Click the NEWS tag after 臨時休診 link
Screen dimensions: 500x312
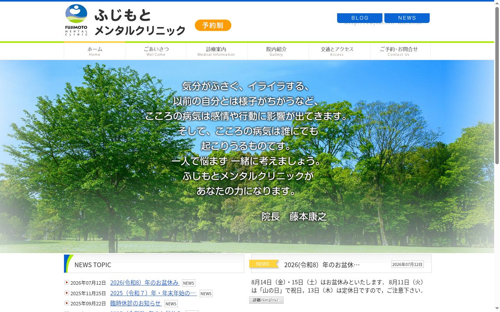click(x=171, y=304)
